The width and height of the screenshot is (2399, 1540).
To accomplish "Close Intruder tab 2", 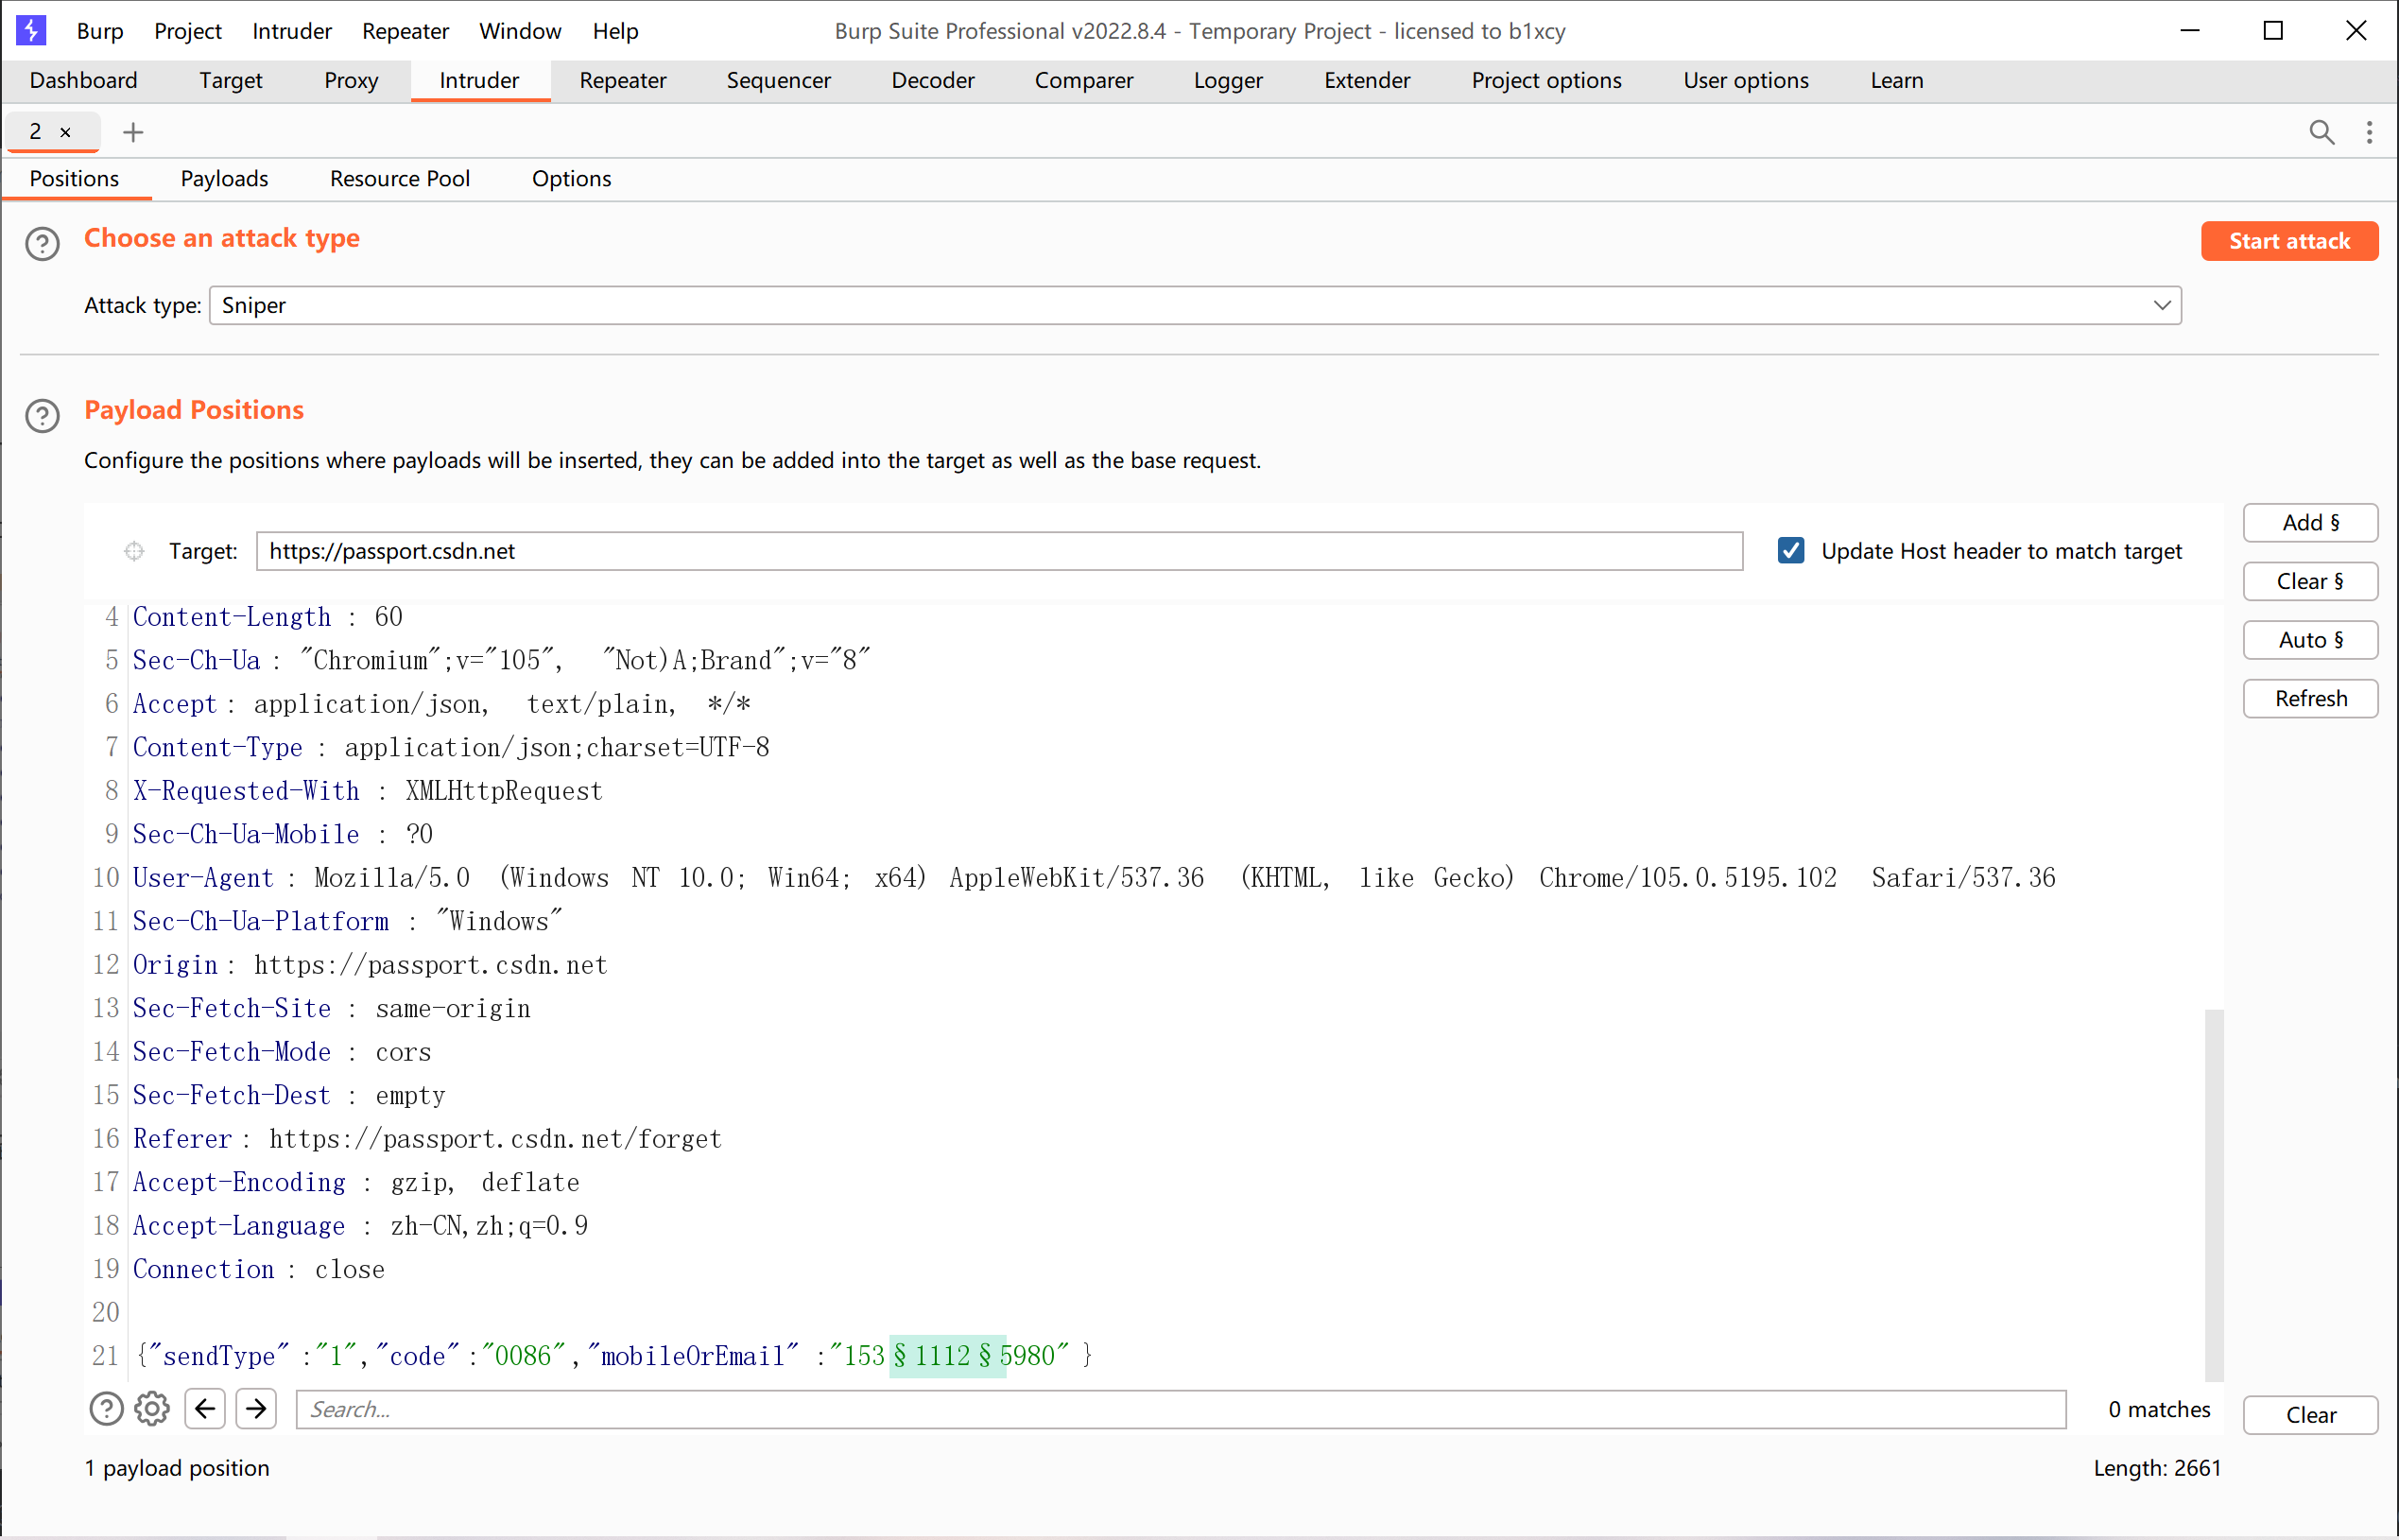I will [65, 132].
